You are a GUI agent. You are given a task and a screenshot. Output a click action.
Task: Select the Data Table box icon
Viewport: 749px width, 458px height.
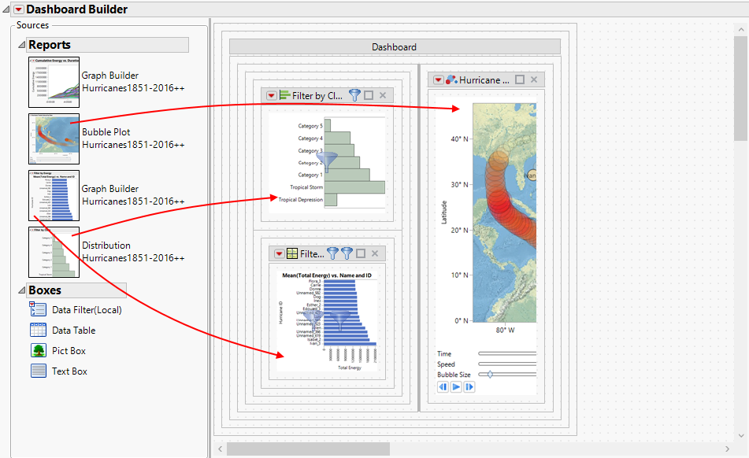pos(39,331)
